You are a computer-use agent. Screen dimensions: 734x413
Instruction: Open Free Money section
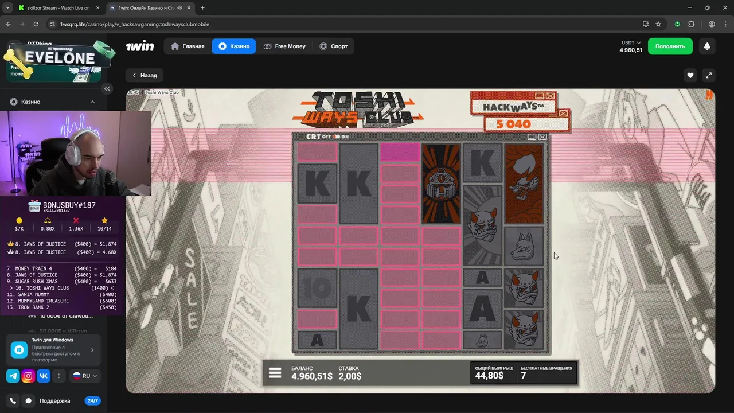point(284,46)
